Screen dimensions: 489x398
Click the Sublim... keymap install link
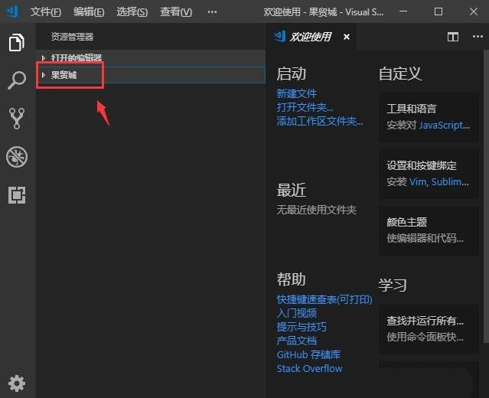click(x=450, y=181)
